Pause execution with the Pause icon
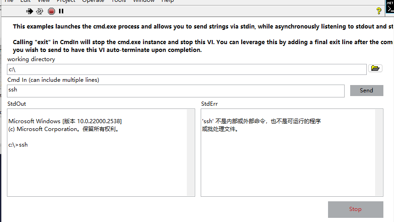Image resolution: width=394 pixels, height=222 pixels. [61, 11]
